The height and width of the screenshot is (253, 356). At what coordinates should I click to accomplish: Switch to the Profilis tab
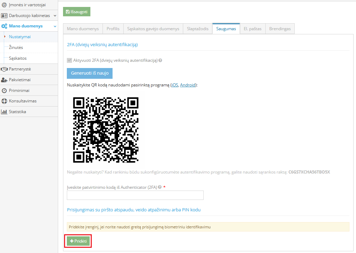coord(113,29)
